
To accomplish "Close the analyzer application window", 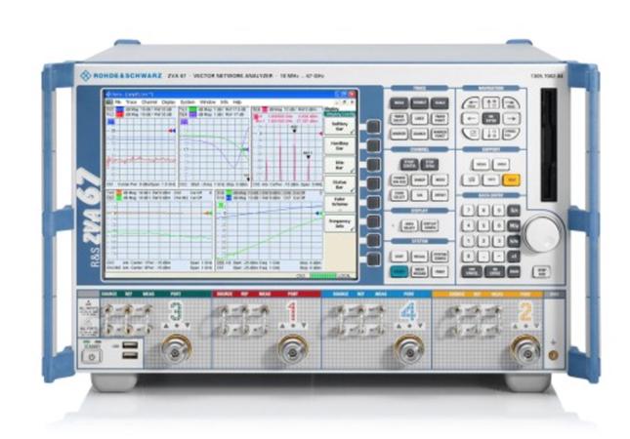I will click(352, 94).
